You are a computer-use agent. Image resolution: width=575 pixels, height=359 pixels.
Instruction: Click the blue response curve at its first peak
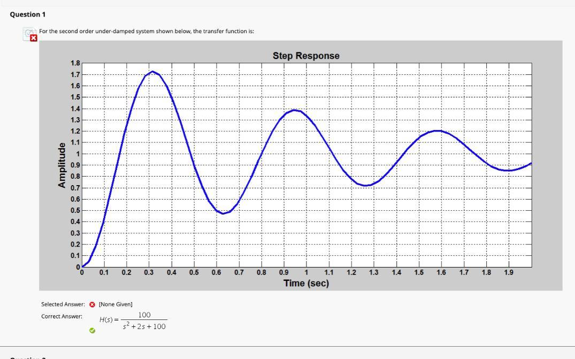(151, 71)
